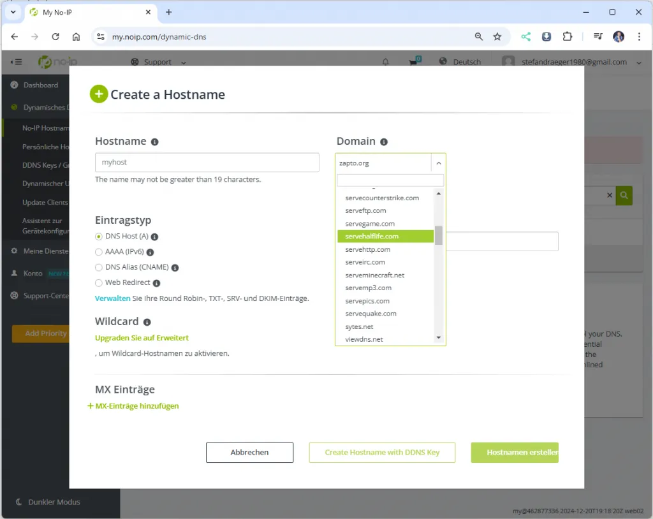Open the shopping cart

[413, 62]
